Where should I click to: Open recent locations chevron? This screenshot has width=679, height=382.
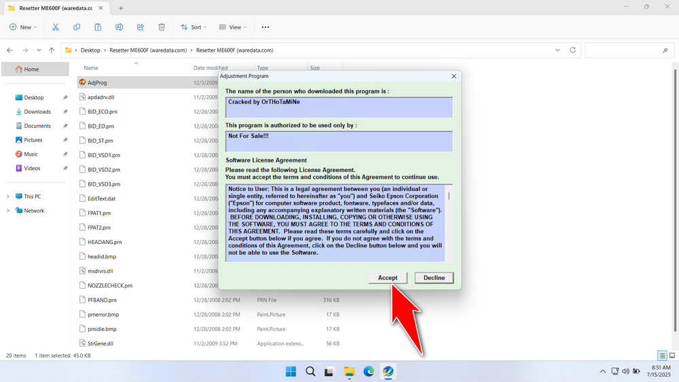[39, 50]
